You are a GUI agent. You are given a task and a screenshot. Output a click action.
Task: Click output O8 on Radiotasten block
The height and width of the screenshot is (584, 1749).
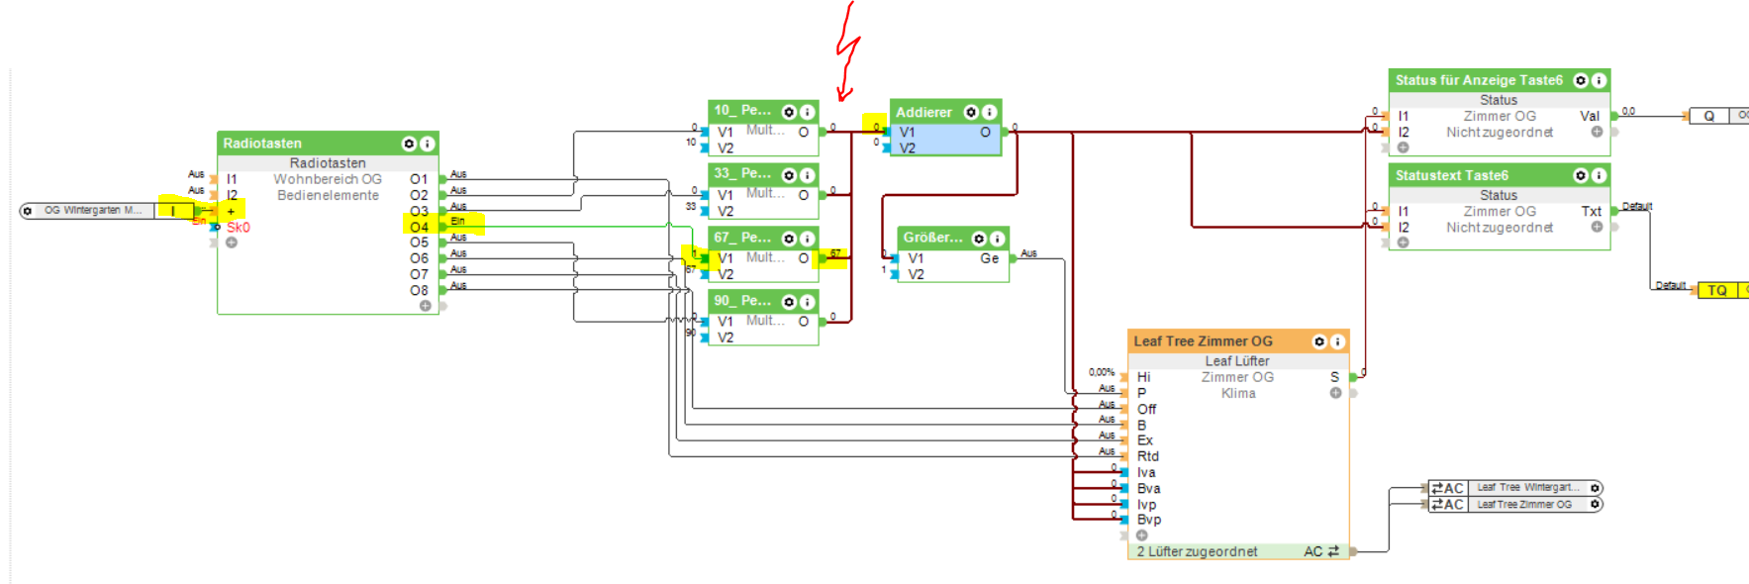pyautogui.click(x=420, y=290)
